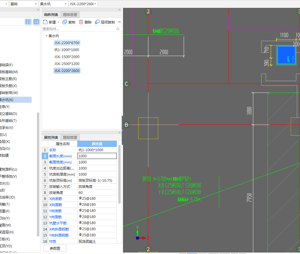Viewport: 300px width, 254px height.
Task: Switch to the 构件列表 tab
Action: 51,15
